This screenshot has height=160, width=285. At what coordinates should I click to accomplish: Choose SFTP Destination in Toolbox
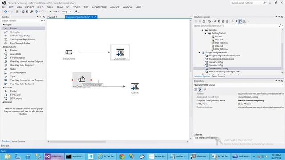click(x=18, y=72)
